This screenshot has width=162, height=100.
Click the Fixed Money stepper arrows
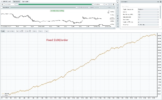(158, 15)
